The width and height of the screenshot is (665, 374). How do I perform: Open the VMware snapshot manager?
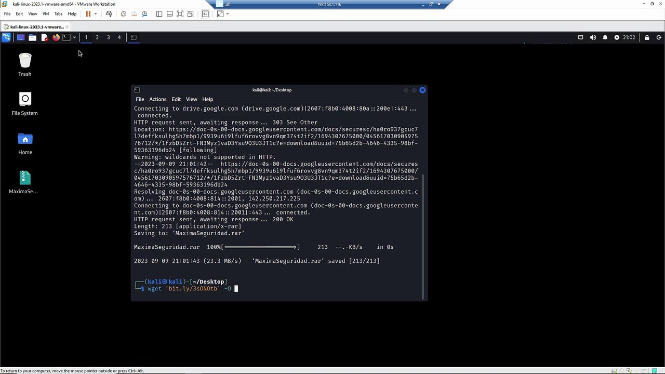click(x=144, y=14)
